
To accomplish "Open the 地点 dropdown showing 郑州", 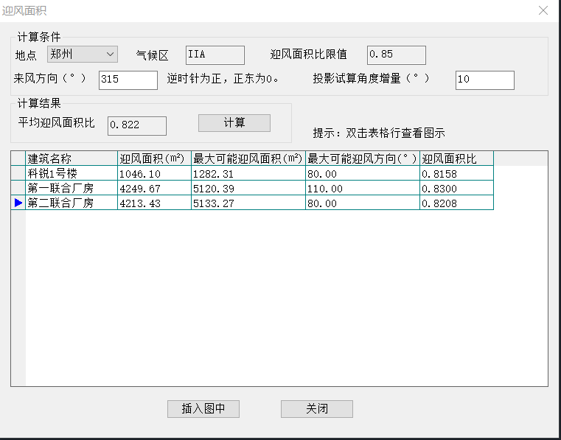I will 82,55.
